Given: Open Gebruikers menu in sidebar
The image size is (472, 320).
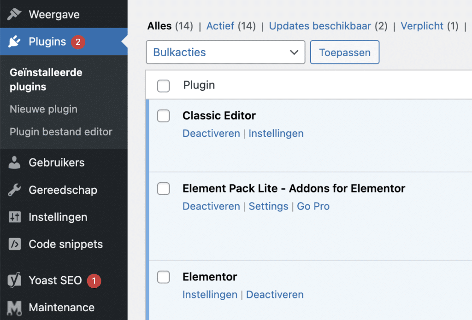Looking at the screenshot, I should point(64,163).
